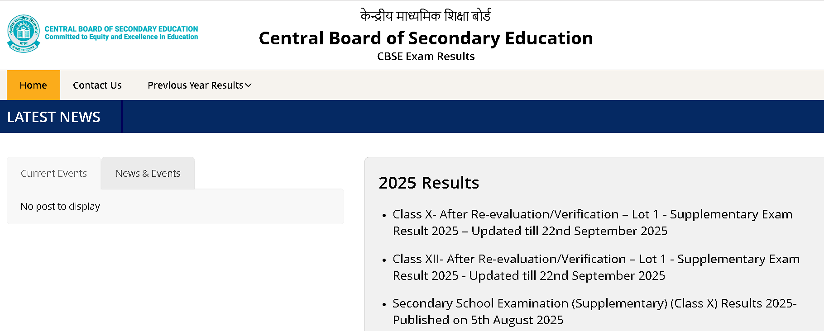Click the Hindi board name heading
Viewport: 824px width, 331px height.
pos(426,15)
